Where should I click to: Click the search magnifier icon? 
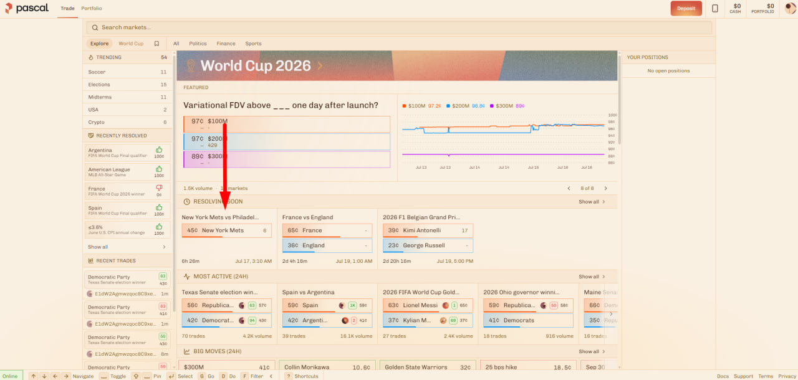click(x=94, y=27)
